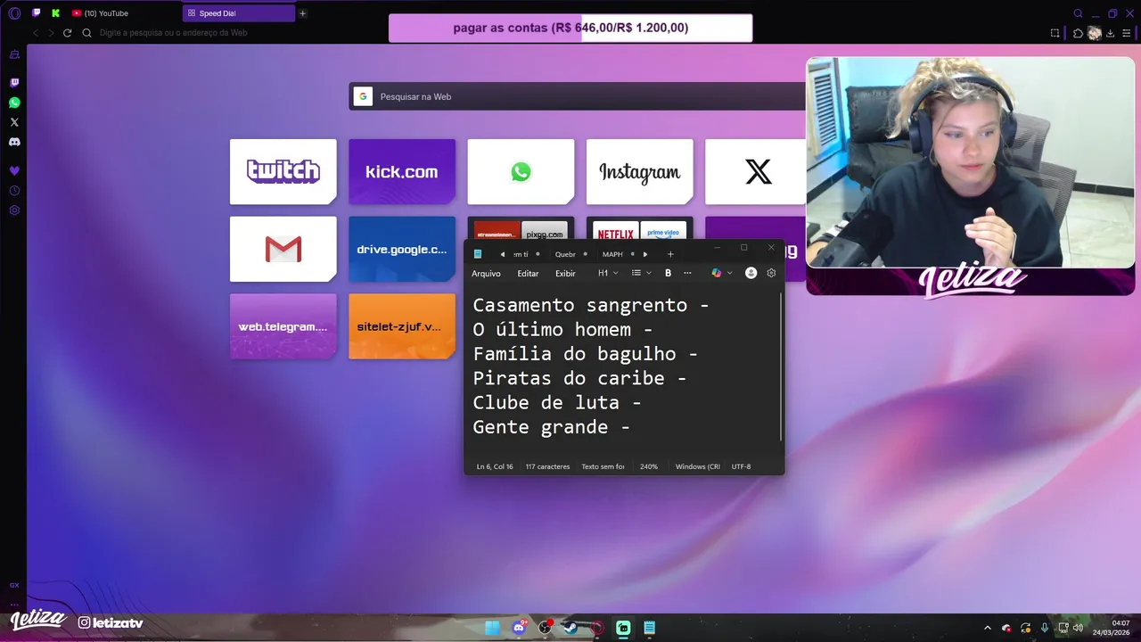
Task: Open Arquivo menu in Notepad
Action: 486,274
